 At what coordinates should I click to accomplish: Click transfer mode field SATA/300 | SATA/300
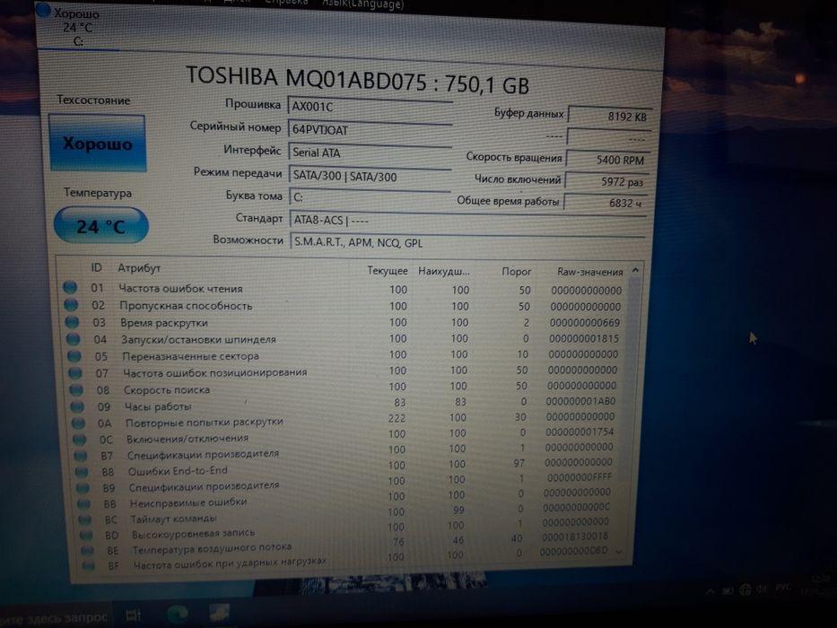click(x=370, y=176)
